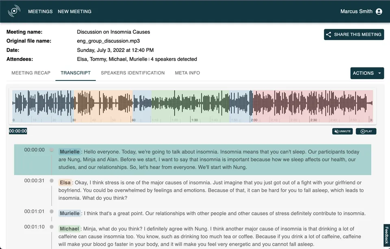
Task: Click the meeting name 'Discussion on Insomnia Causes'
Action: [113, 32]
